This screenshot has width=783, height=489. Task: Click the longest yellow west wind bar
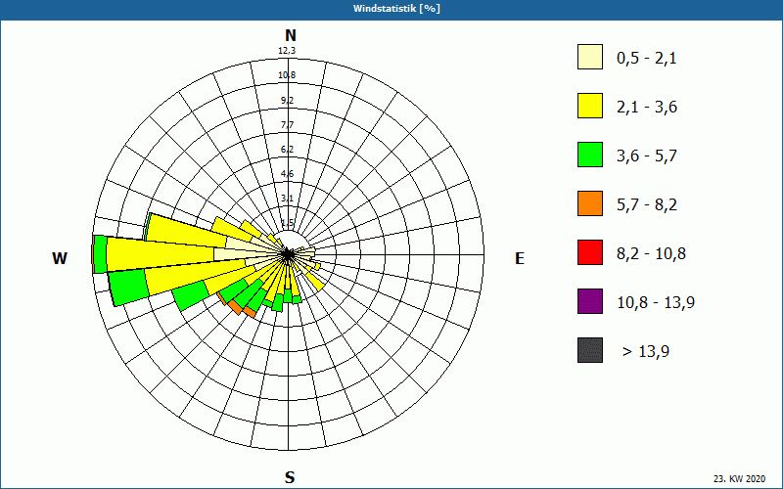pos(160,254)
